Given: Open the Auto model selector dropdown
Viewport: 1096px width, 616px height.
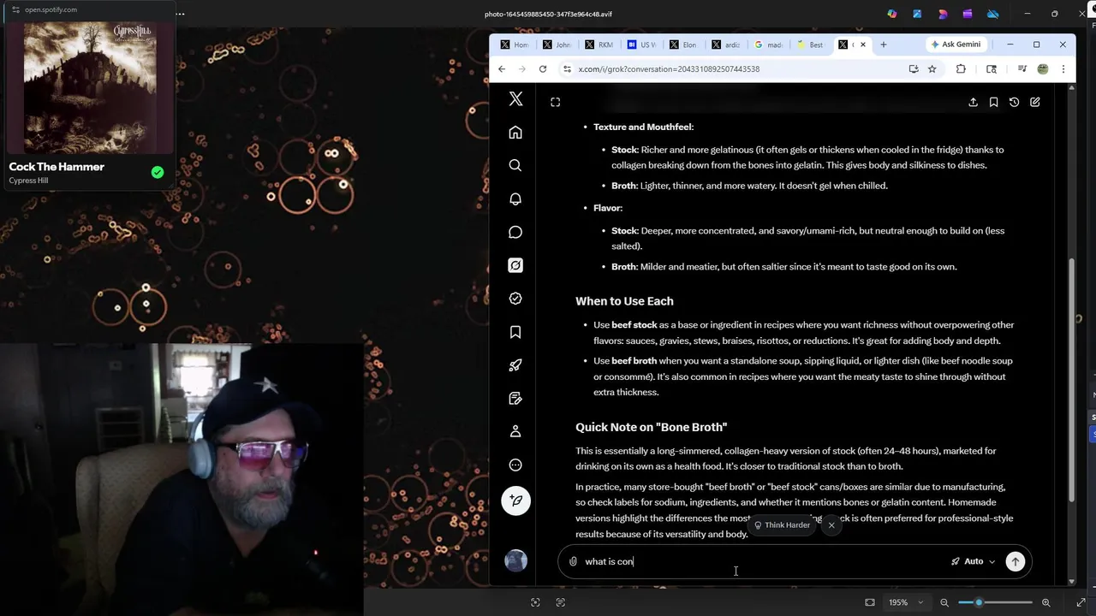Looking at the screenshot, I should [974, 561].
